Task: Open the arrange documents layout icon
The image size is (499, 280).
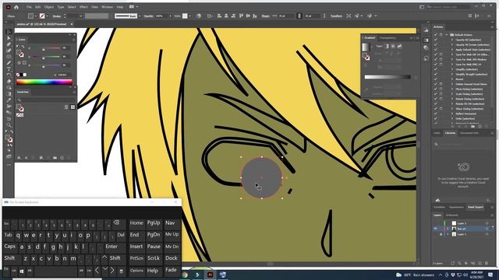Action: click(x=133, y=7)
